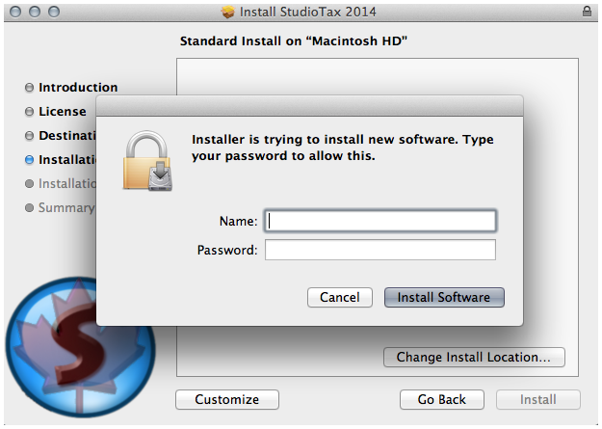Focus the Password text field
This screenshot has height=429, width=602.
[x=380, y=250]
